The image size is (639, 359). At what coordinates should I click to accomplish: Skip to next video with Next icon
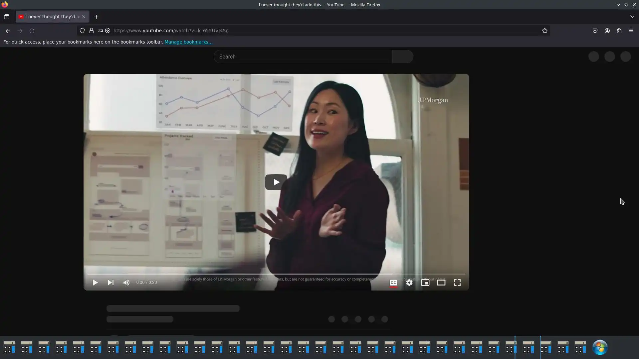(x=111, y=283)
